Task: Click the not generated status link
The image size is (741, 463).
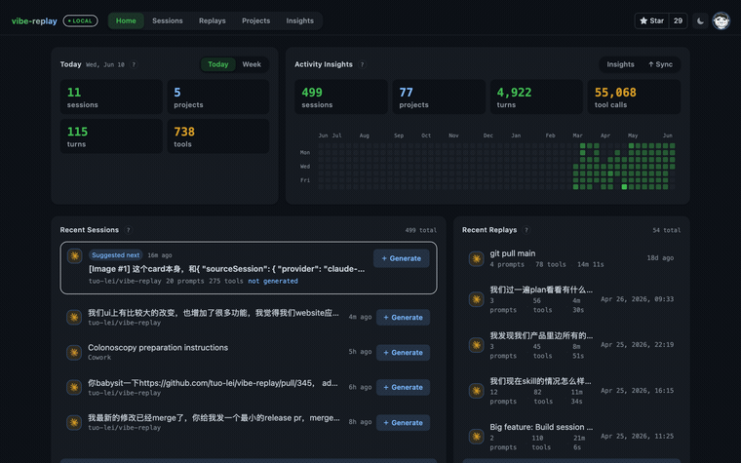Action: (x=273, y=281)
